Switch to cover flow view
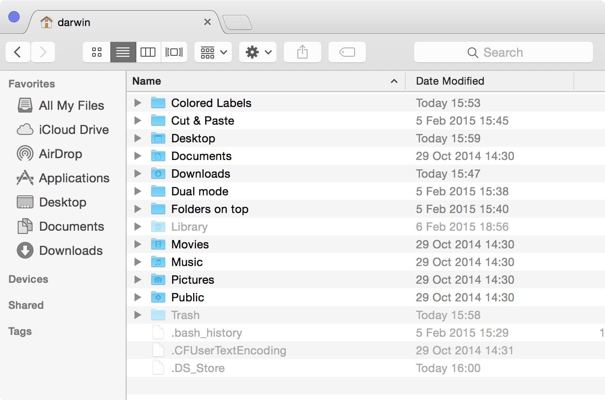The height and width of the screenshot is (400, 605). (174, 52)
